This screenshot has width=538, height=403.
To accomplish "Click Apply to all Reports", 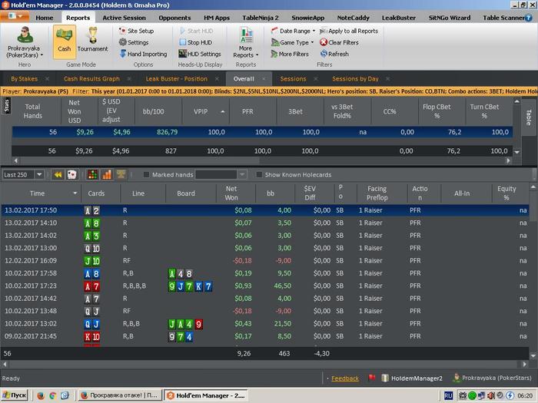I will pos(349,31).
